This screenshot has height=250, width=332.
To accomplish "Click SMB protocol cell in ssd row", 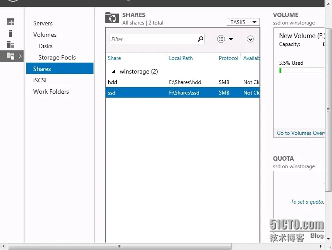I will coord(224,93).
